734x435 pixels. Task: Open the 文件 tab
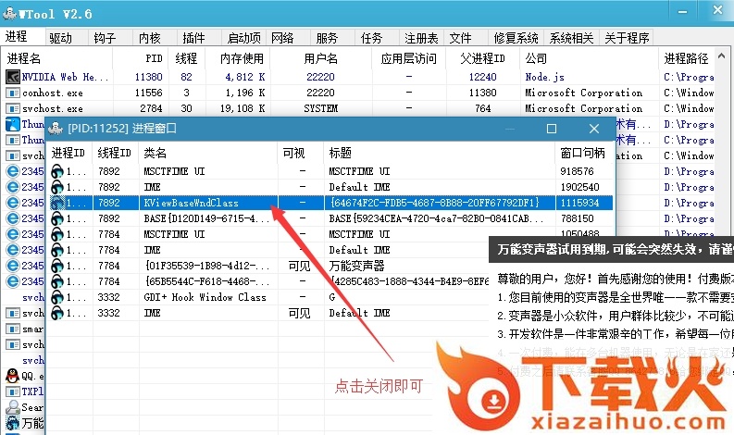pos(461,38)
